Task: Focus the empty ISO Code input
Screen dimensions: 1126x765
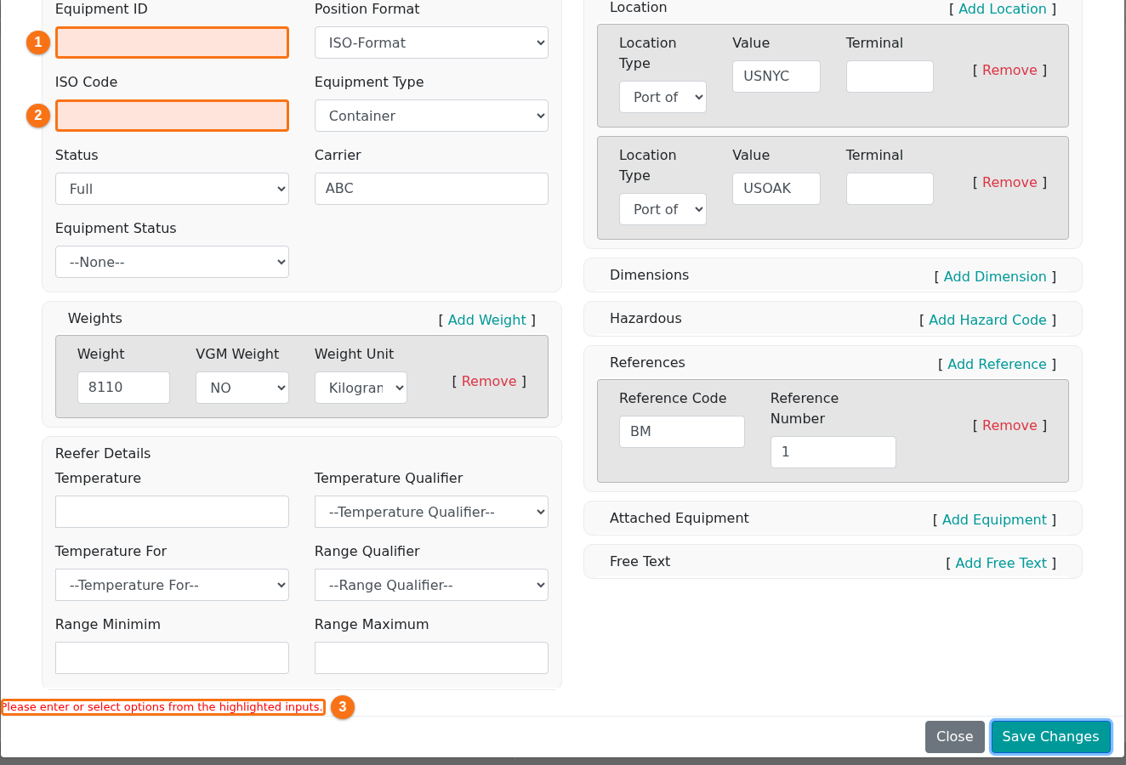Action: [x=172, y=116]
